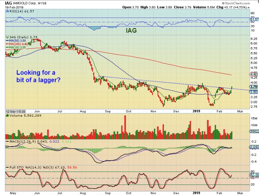Click the 0.043 MACD value tag on right axis
This screenshot has width=259, height=195.
tap(254, 147)
